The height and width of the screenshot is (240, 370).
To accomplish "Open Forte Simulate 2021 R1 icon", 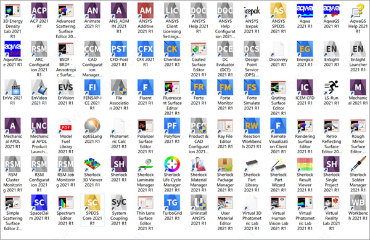I will [252, 87].
